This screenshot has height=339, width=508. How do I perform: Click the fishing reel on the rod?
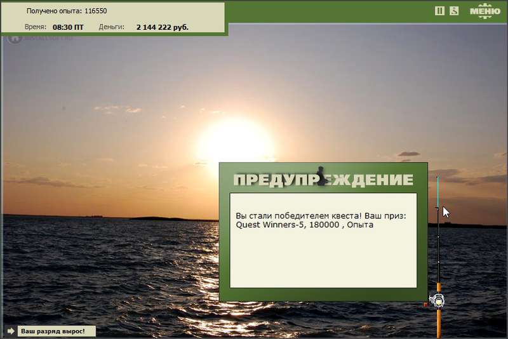pos(437,300)
